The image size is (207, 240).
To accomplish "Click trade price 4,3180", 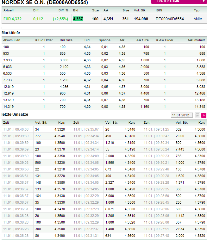I will pyautogui.click(x=130, y=136).
